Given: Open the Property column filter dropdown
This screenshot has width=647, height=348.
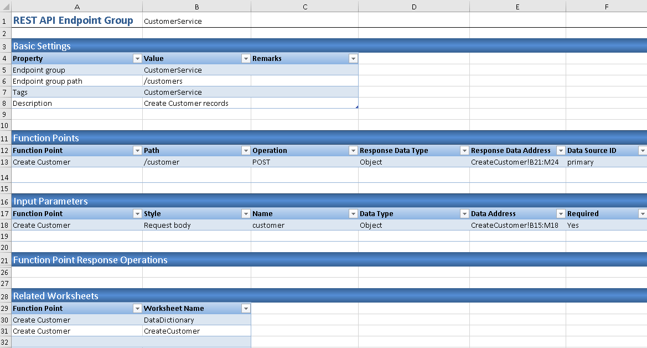Looking at the screenshot, I should pos(137,59).
